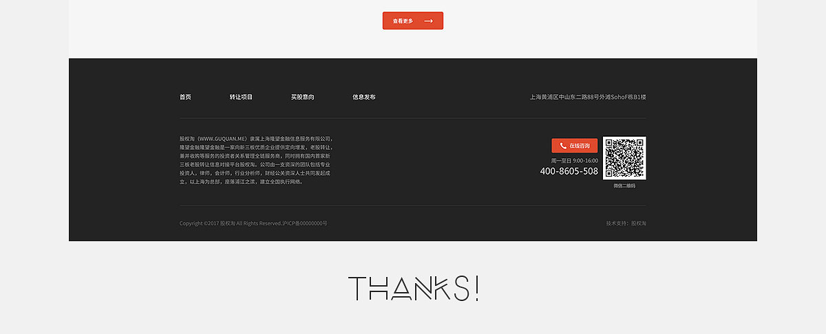The image size is (826, 334).
Task: Click the phone number 400-8605-508
Action: 569,171
